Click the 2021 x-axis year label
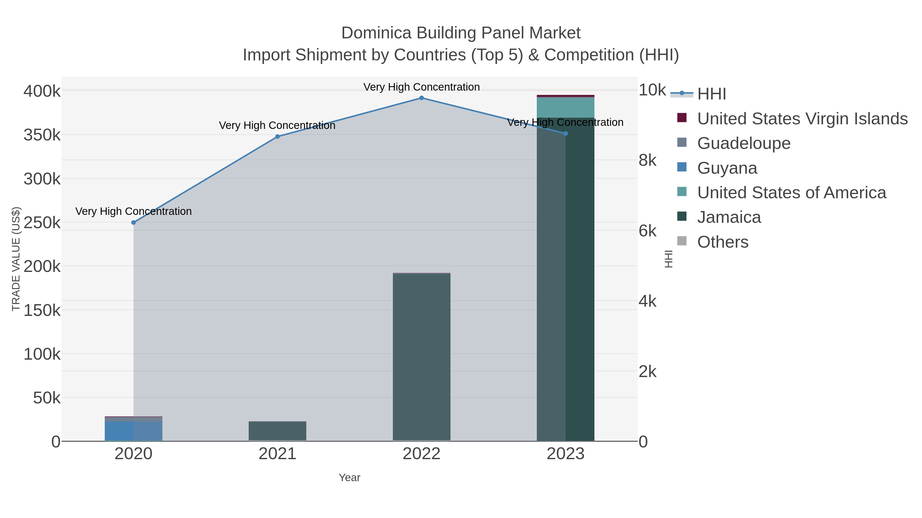Screen dimensions: 922x518 pos(277,454)
